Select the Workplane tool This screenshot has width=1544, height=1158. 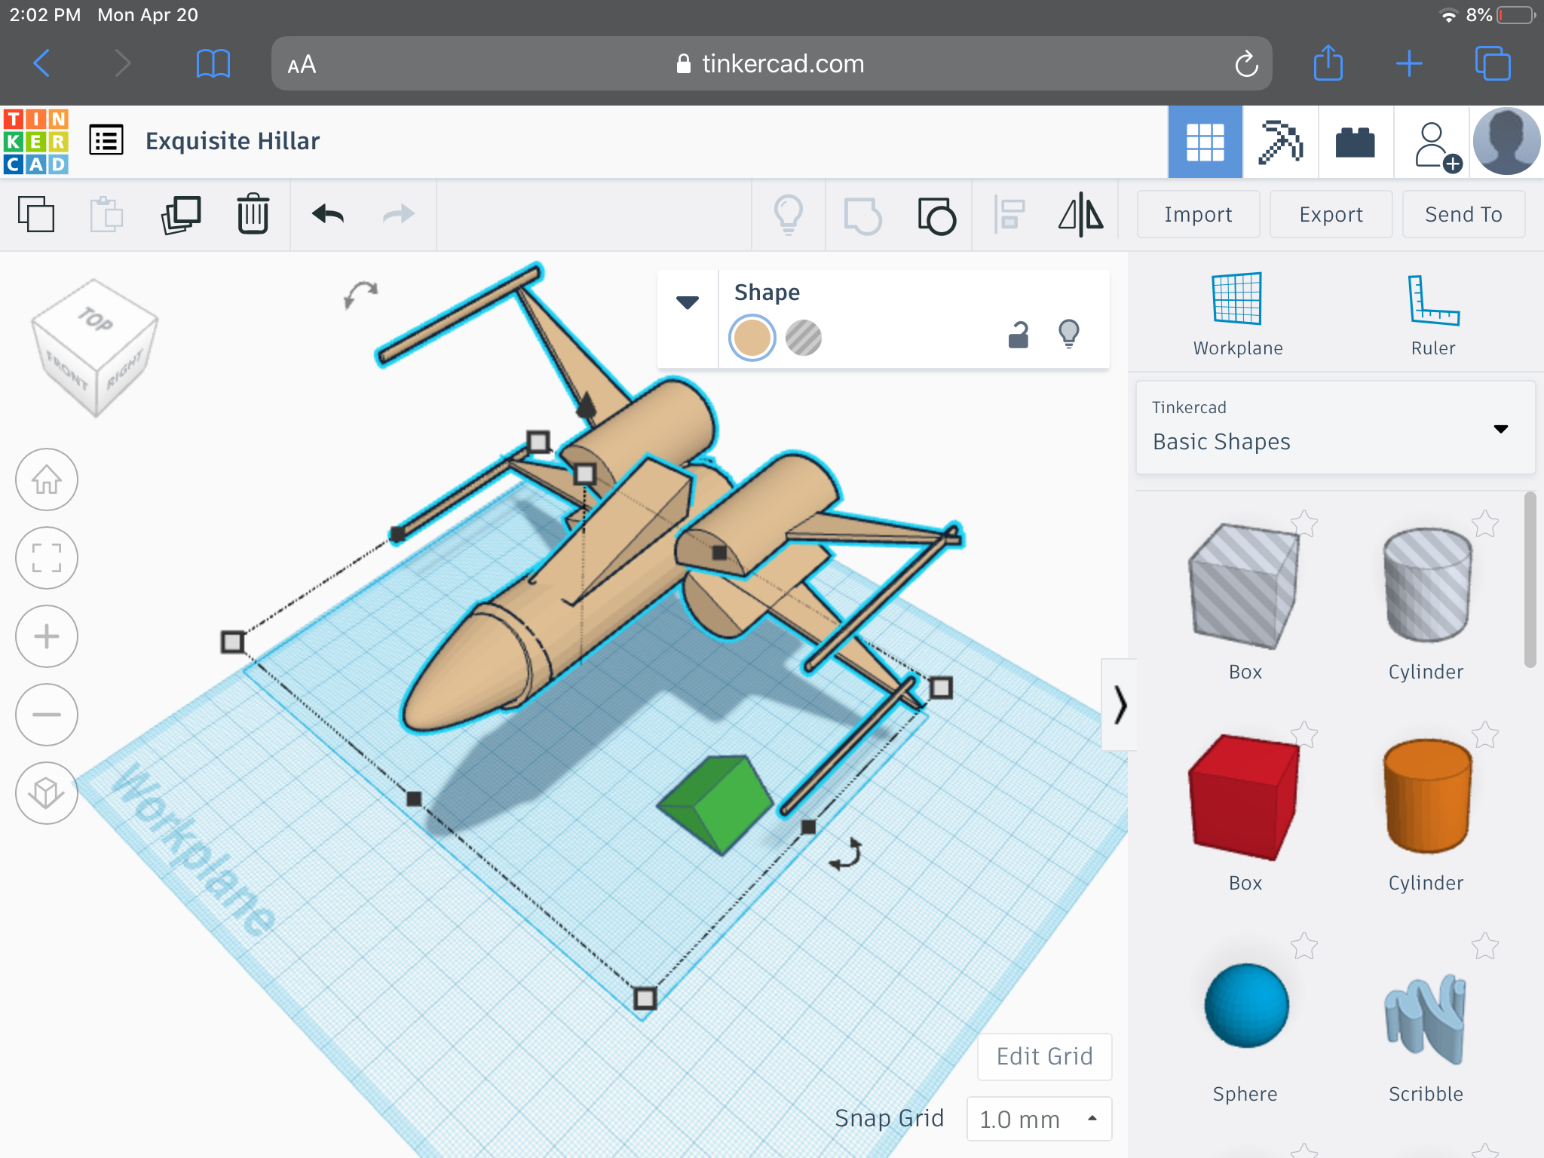coord(1237,314)
